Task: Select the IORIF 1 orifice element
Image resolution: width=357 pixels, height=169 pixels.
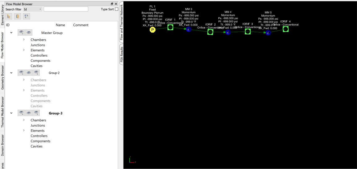Action: click(170, 27)
